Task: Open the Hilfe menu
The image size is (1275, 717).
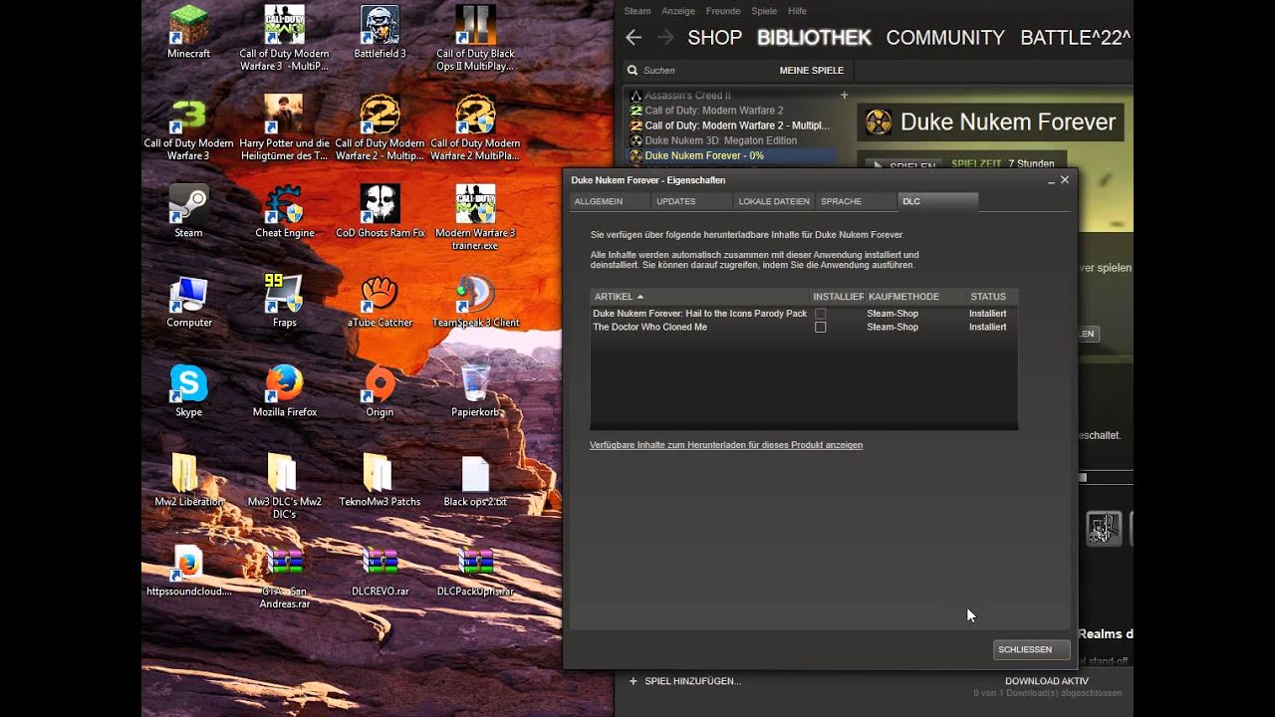Action: [797, 11]
